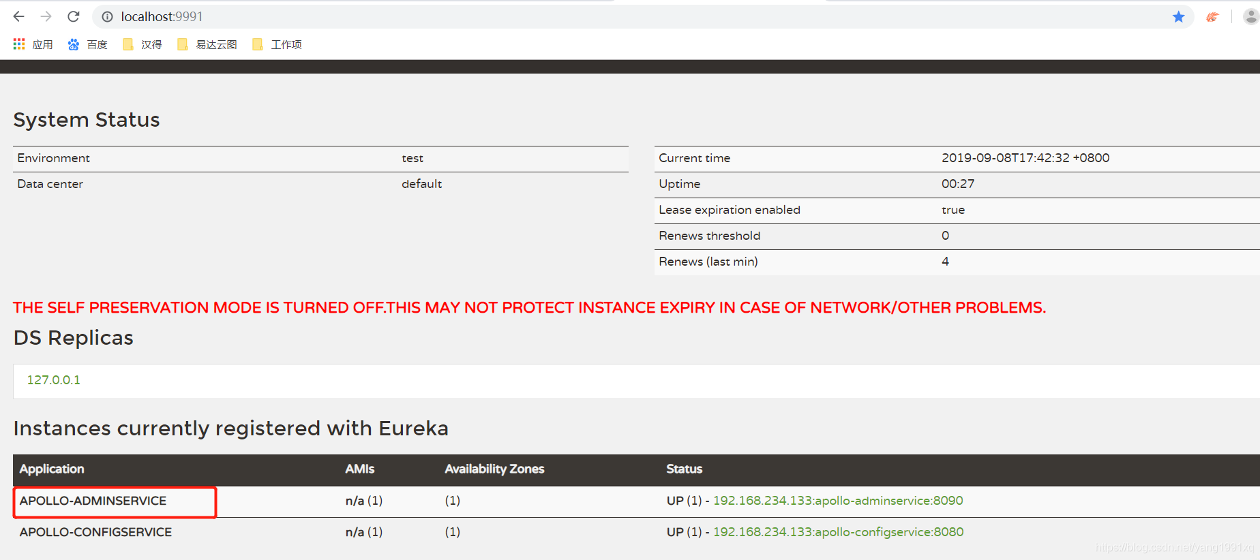
Task: Click the red extension icon beside the star
Action: tap(1212, 16)
